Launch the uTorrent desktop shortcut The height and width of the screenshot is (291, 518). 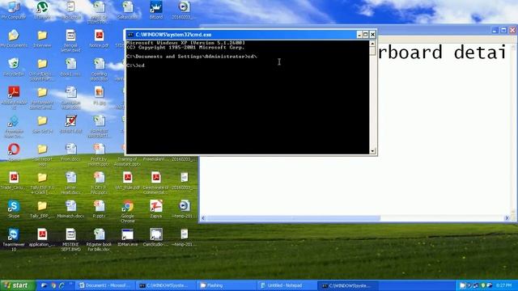click(x=42, y=10)
